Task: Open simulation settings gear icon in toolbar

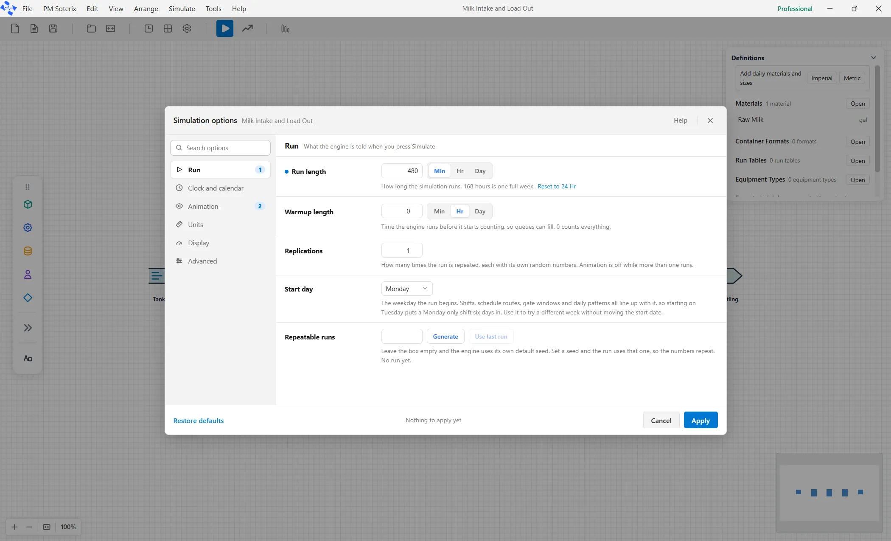Action: [187, 28]
